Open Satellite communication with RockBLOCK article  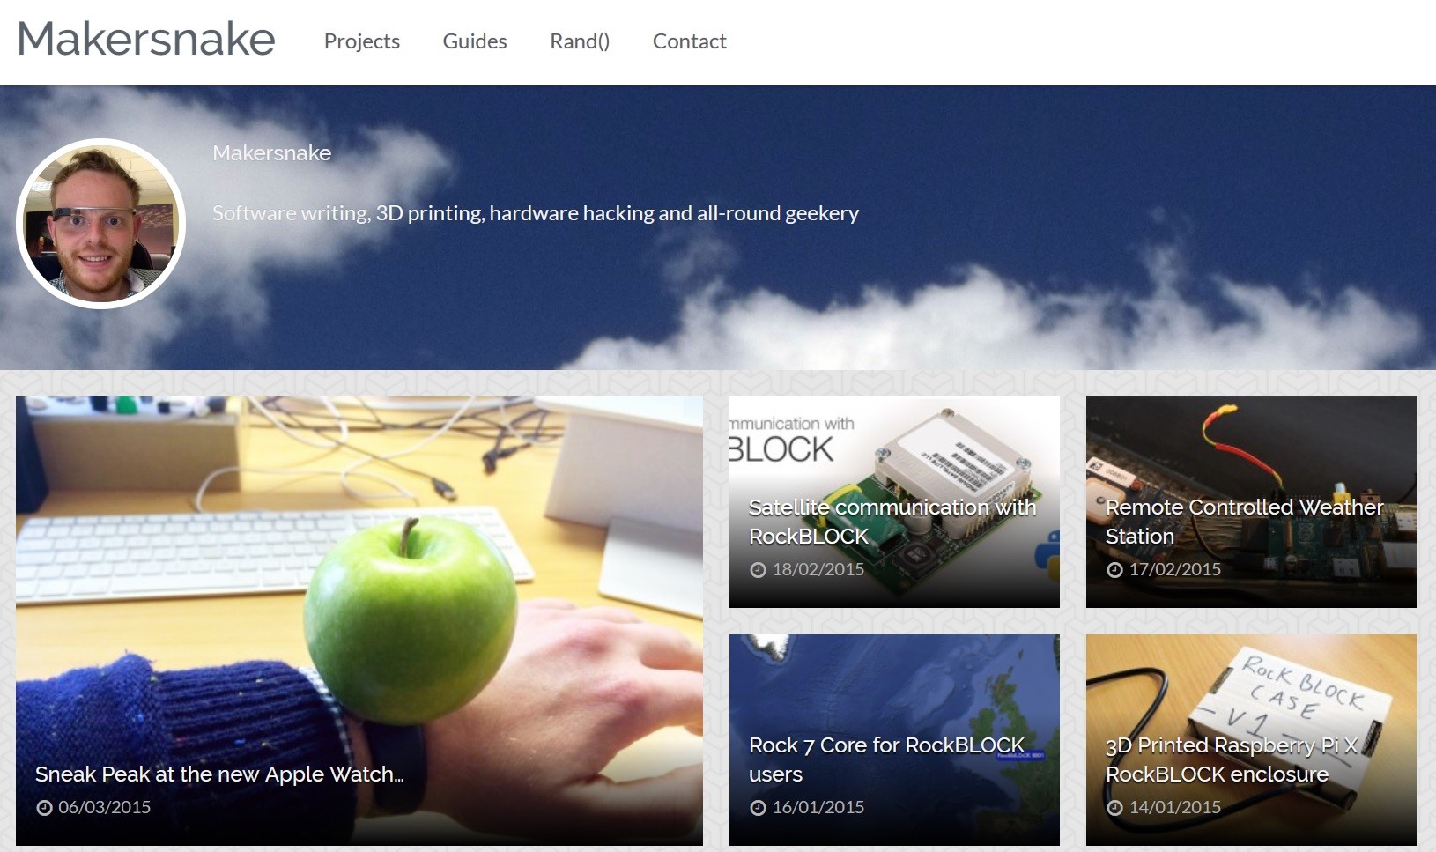[892, 522]
